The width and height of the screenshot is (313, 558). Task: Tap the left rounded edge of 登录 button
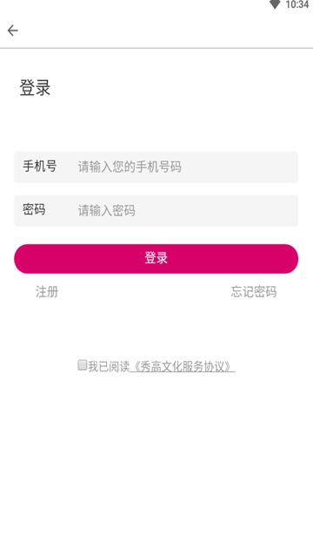pos(23,259)
